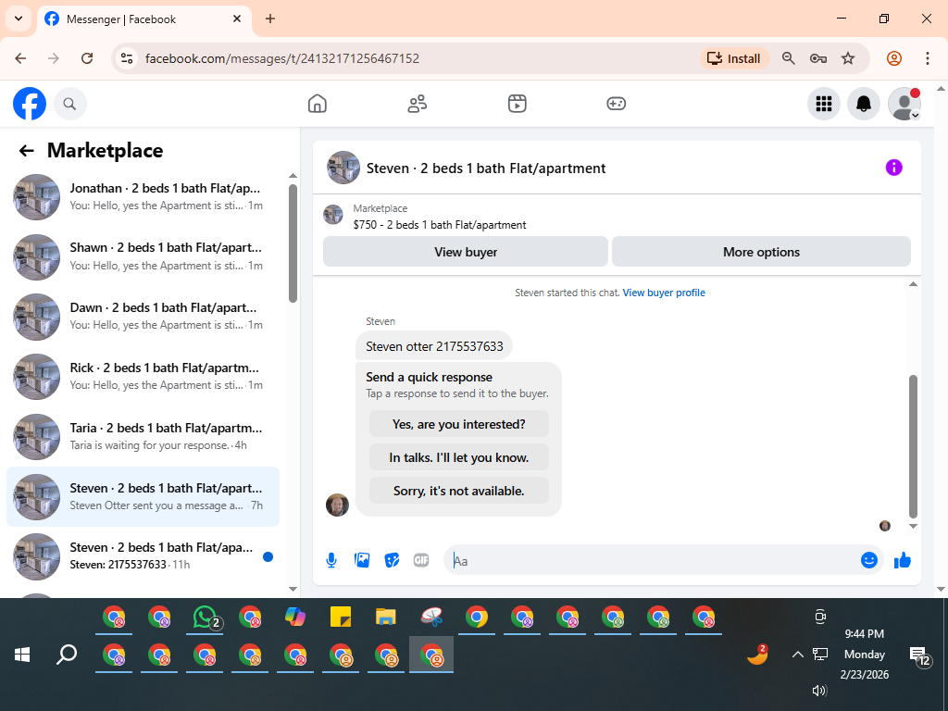This screenshot has width=948, height=711.
Task: Open Shawn's apartment conversation
Action: point(143,257)
